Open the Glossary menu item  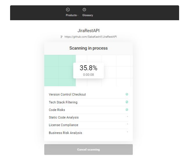[x=87, y=15]
